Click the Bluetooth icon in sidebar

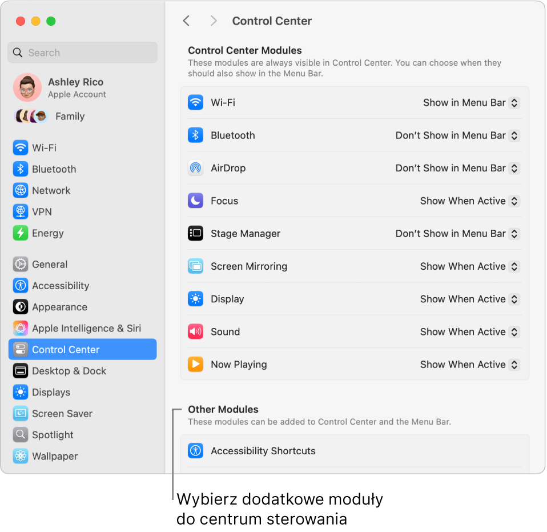click(x=21, y=169)
